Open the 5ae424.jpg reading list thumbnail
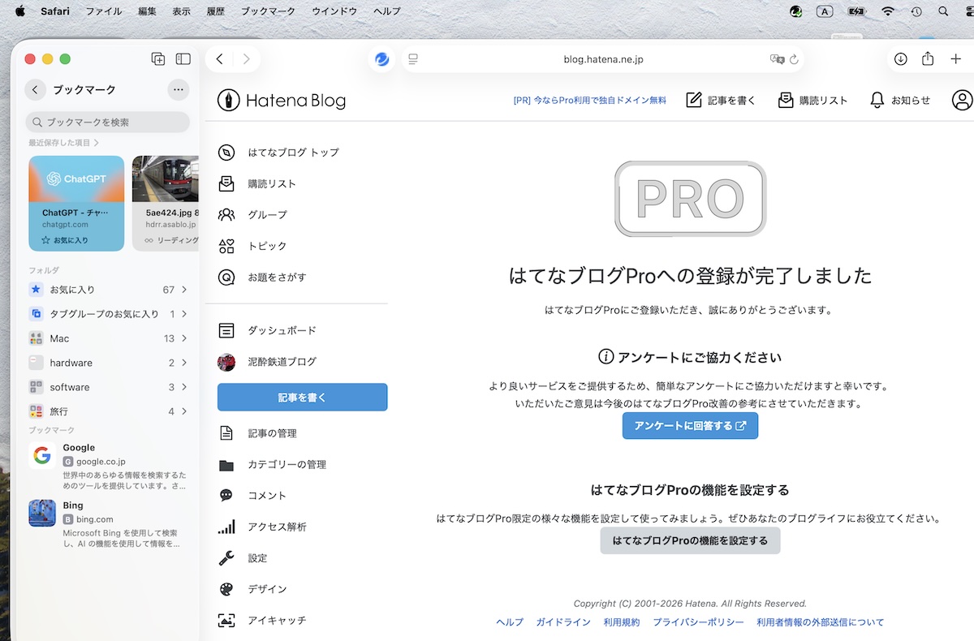Image resolution: width=974 pixels, height=641 pixels. pos(166,204)
